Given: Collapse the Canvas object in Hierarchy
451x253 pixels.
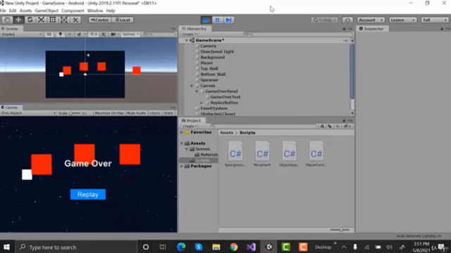Looking at the screenshot, I should 192,86.
